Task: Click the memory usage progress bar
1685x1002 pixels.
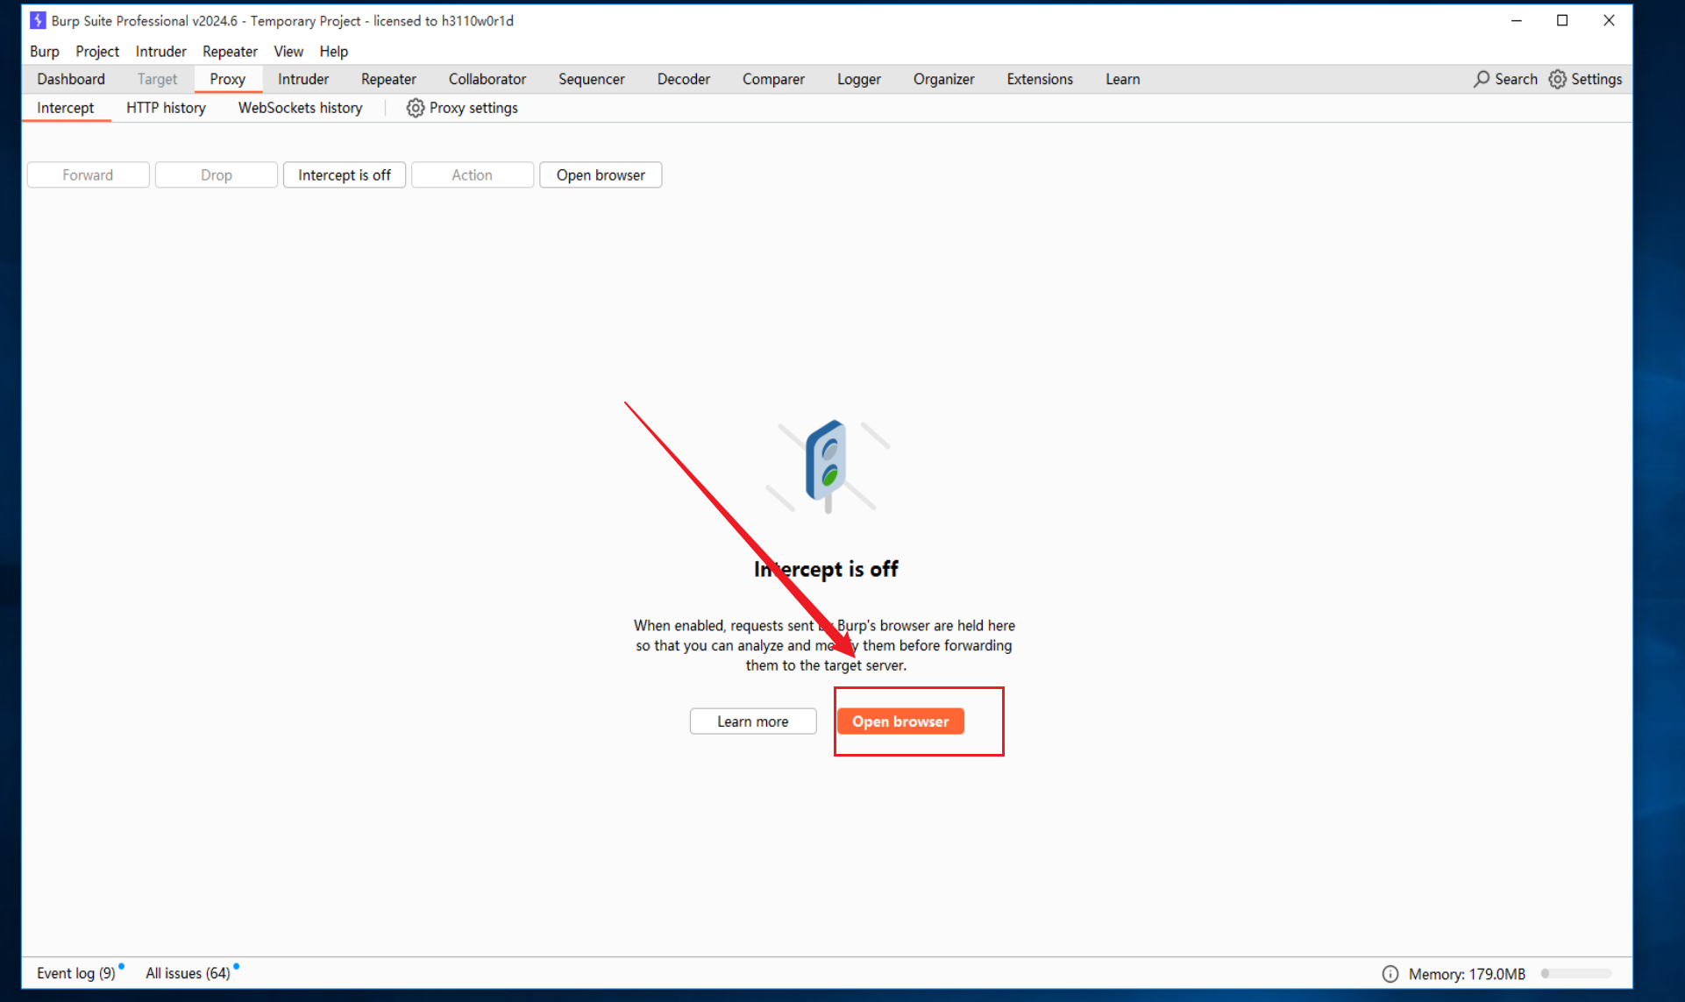Action: (x=1576, y=973)
